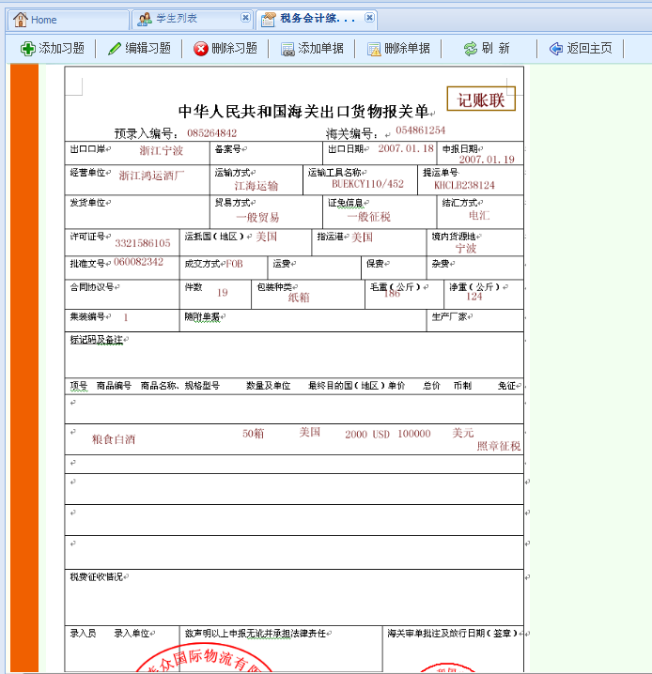652x674 pixels.
Task: Click the green plus 添加习题 icon
Action: pyautogui.click(x=28, y=49)
